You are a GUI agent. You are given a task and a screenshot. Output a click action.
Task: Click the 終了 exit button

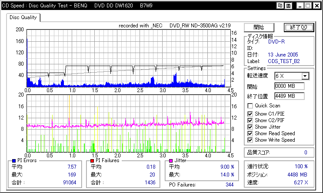299,27
